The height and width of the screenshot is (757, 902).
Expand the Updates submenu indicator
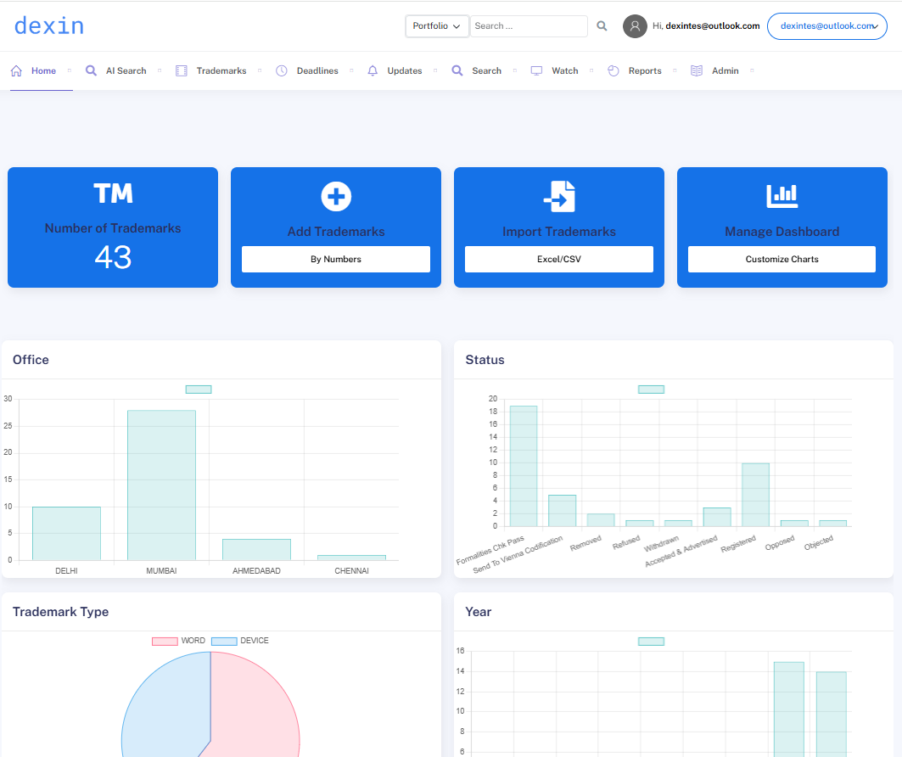[435, 70]
